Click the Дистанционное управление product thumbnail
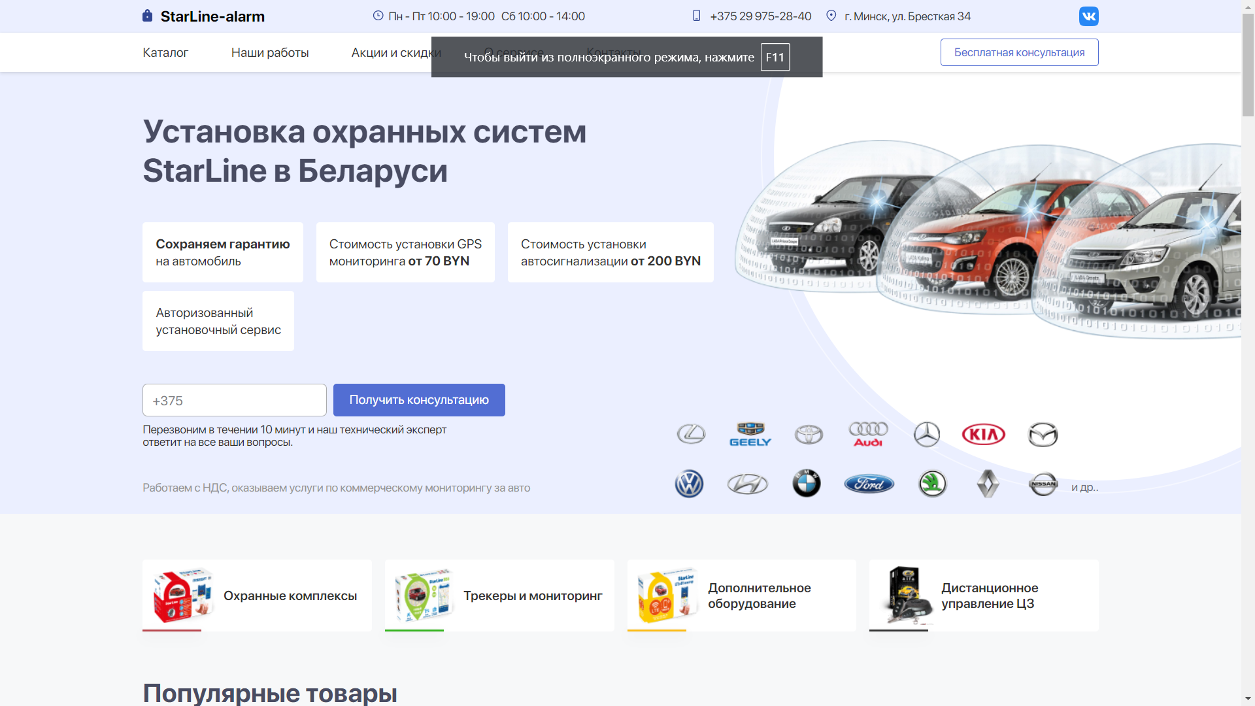1255x706 pixels. (x=909, y=595)
